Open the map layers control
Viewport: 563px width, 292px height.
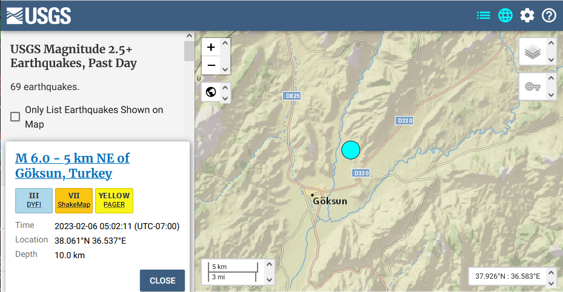[x=533, y=51]
